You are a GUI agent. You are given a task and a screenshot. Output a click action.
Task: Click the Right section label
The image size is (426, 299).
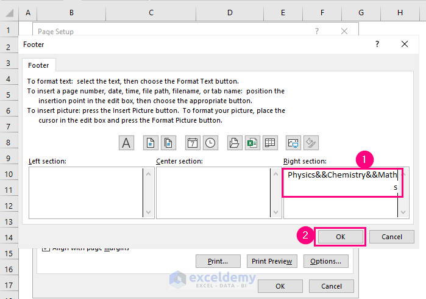305,161
